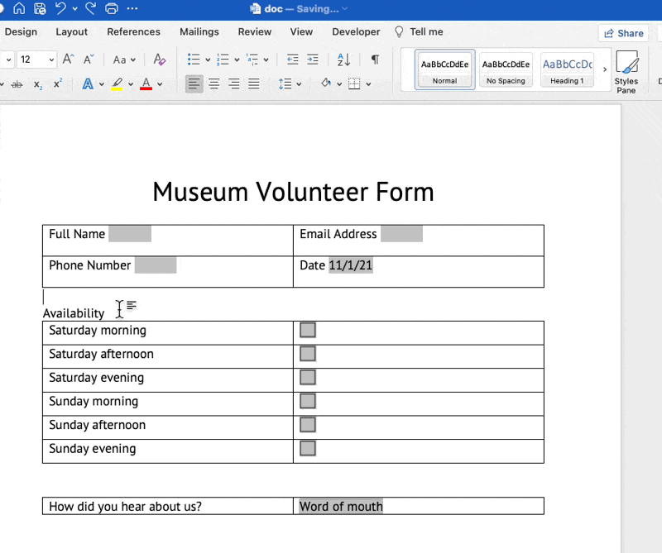
Task: Open the Print dialog from title bar
Action: [112, 8]
